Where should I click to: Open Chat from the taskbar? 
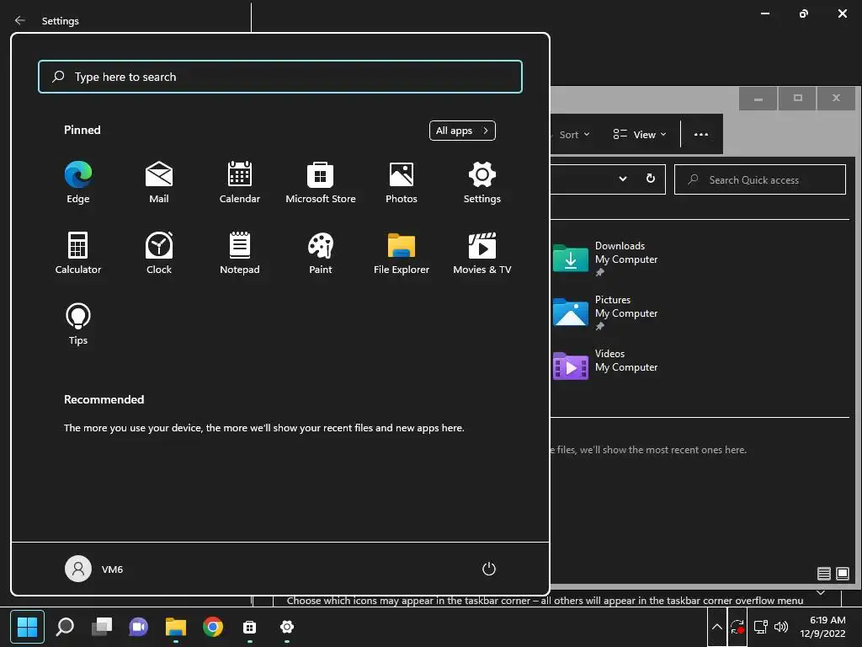click(x=139, y=627)
